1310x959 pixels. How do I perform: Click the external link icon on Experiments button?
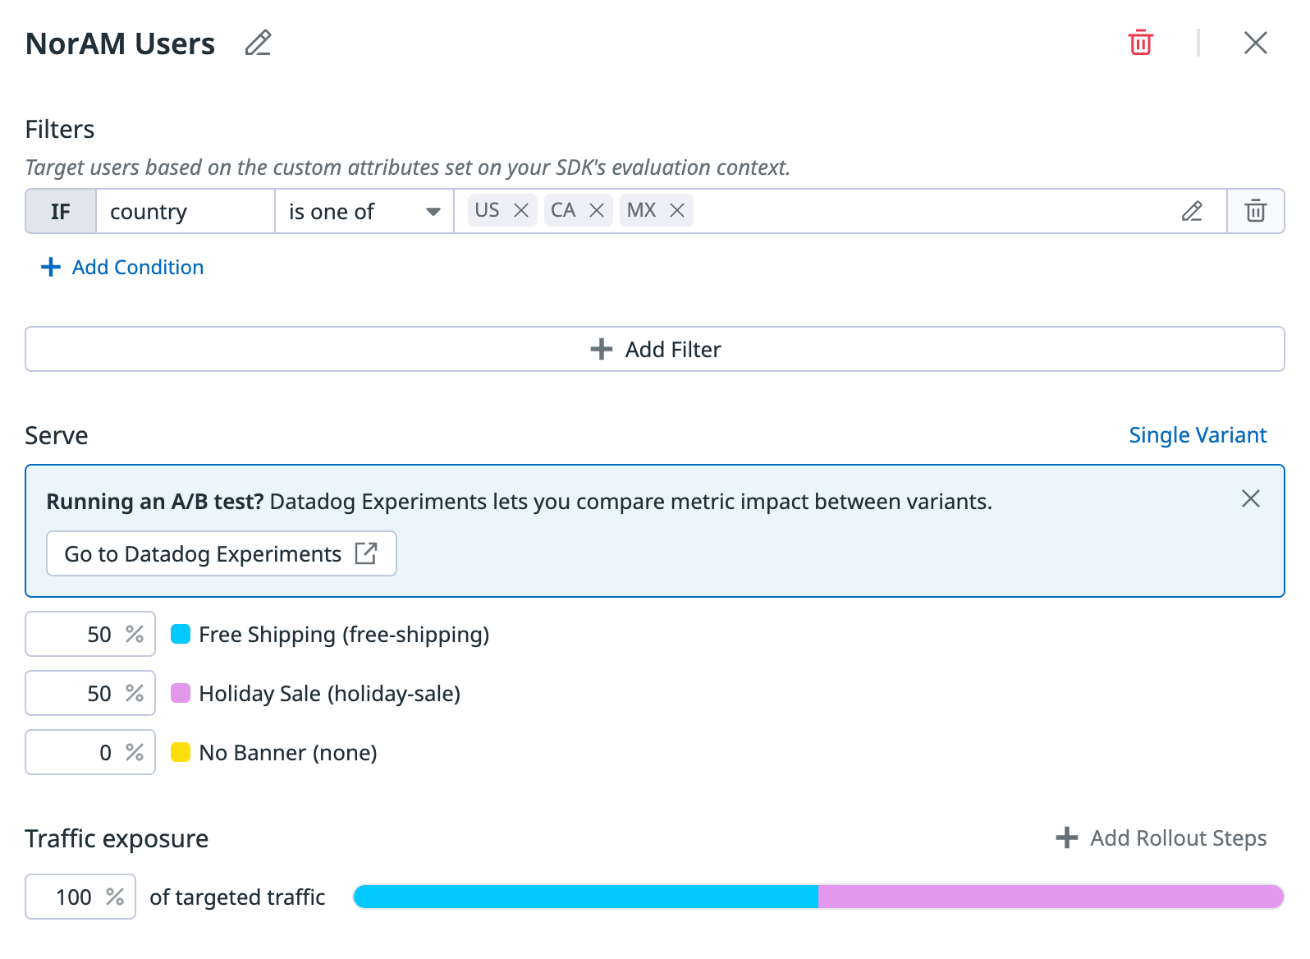pos(366,553)
